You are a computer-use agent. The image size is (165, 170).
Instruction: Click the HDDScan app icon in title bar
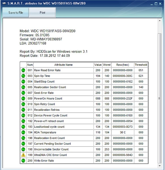pos(4,3)
